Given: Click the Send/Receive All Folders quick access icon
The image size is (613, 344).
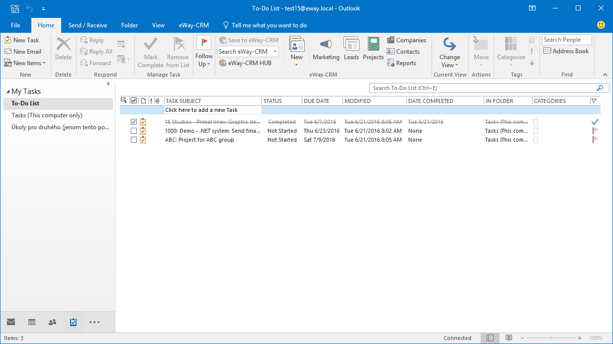Looking at the screenshot, I should (15, 8).
